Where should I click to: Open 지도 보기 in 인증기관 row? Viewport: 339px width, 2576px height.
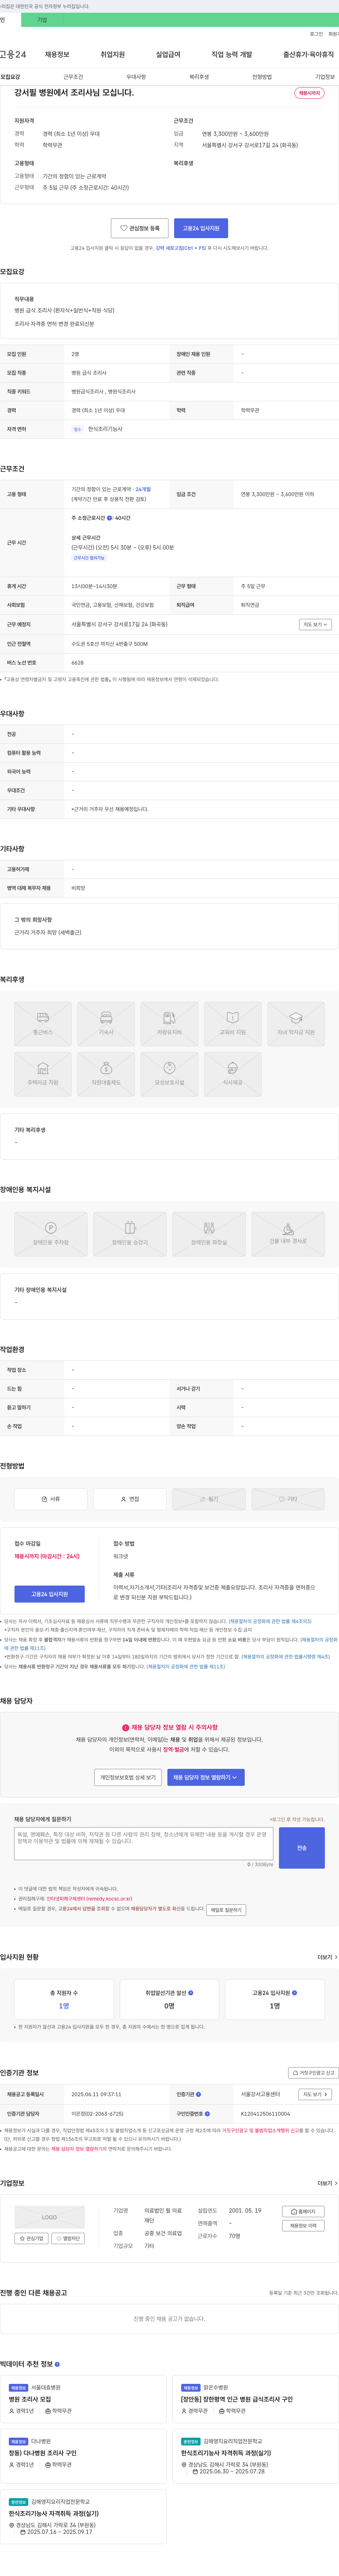[315, 2094]
